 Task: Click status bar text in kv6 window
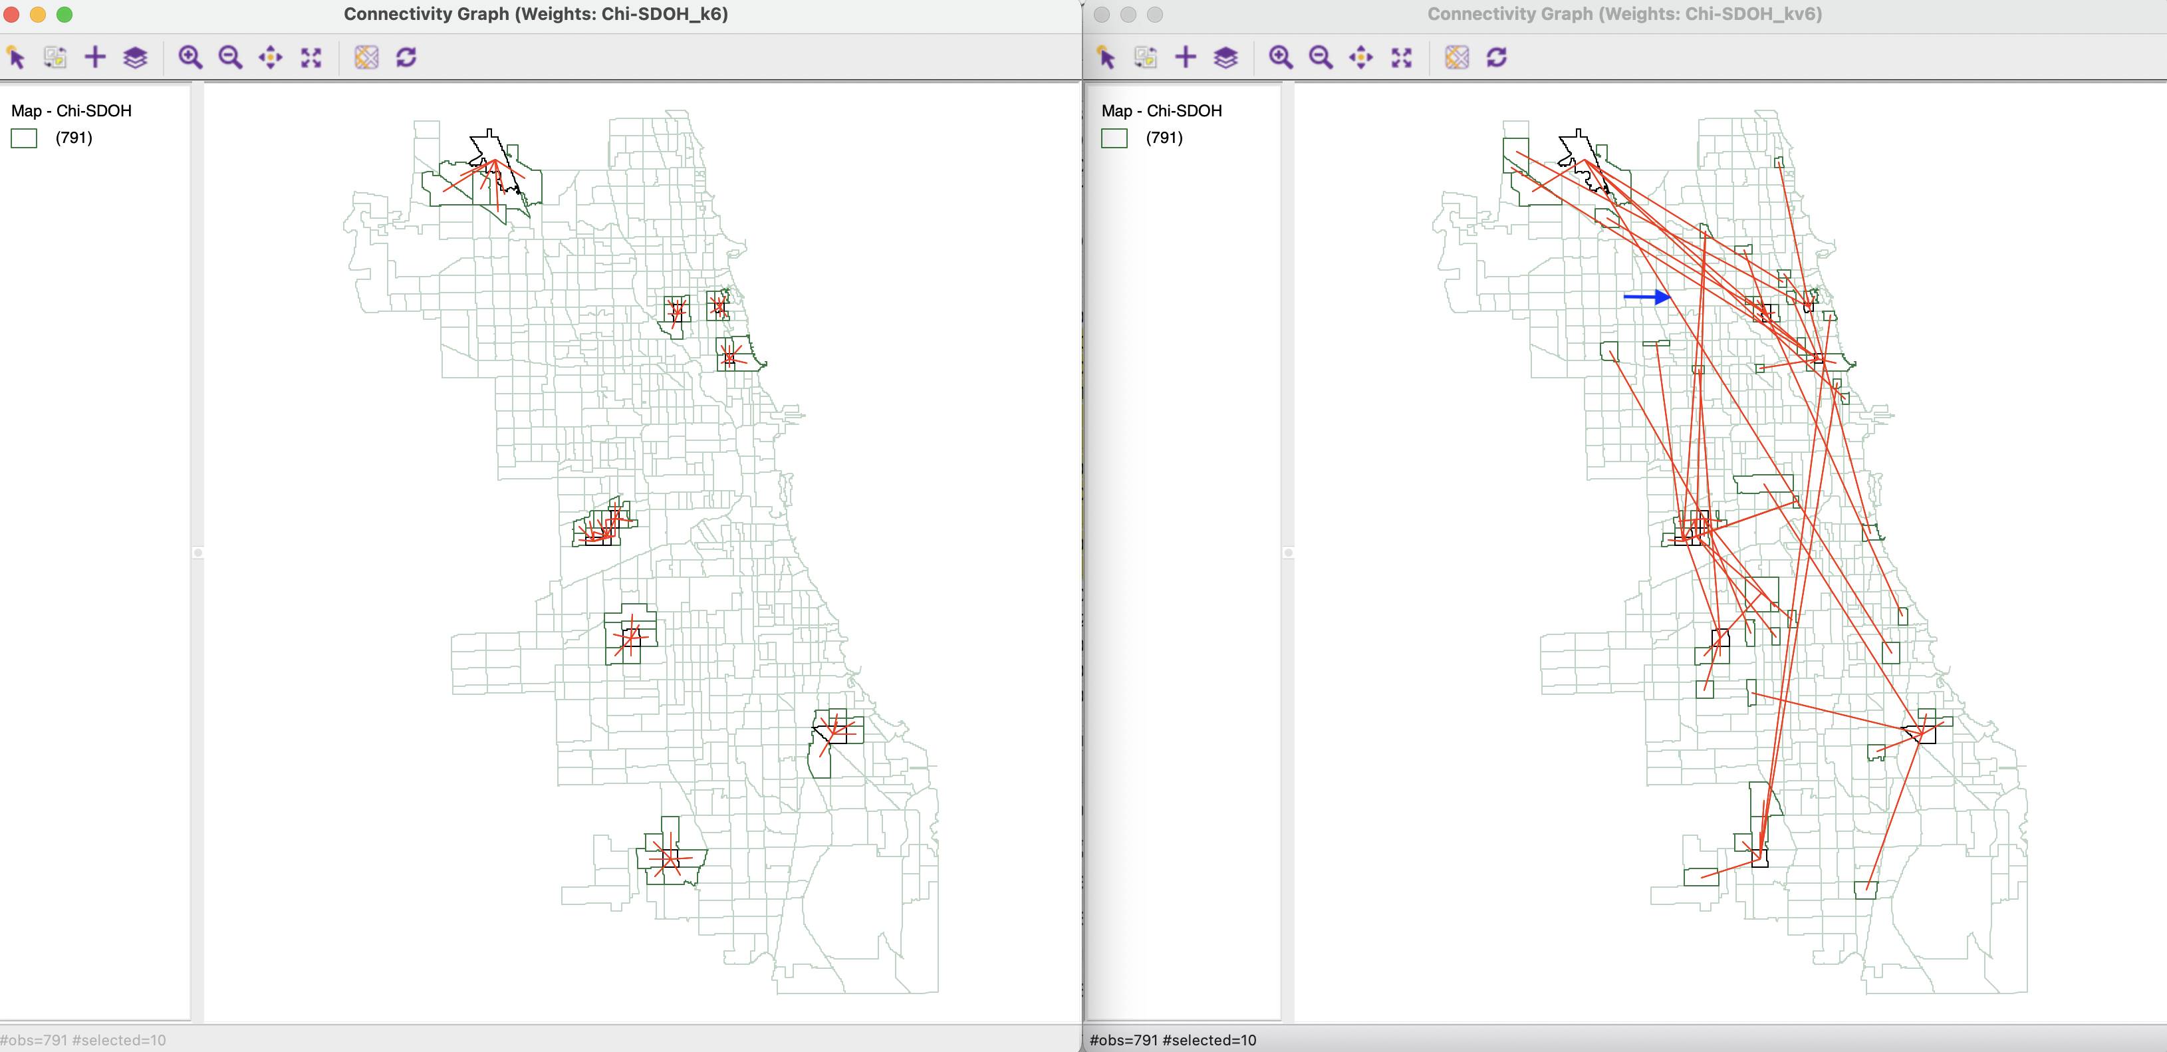coord(1173,1040)
